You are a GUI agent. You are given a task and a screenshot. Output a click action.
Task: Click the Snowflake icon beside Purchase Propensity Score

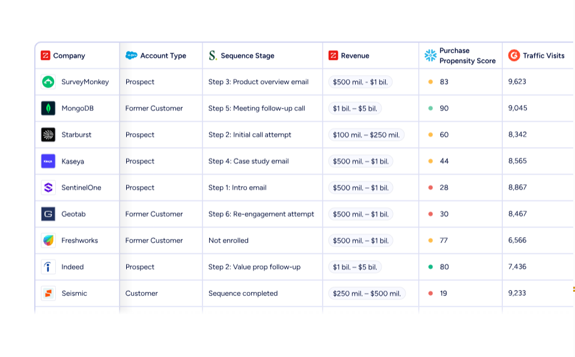coord(431,55)
